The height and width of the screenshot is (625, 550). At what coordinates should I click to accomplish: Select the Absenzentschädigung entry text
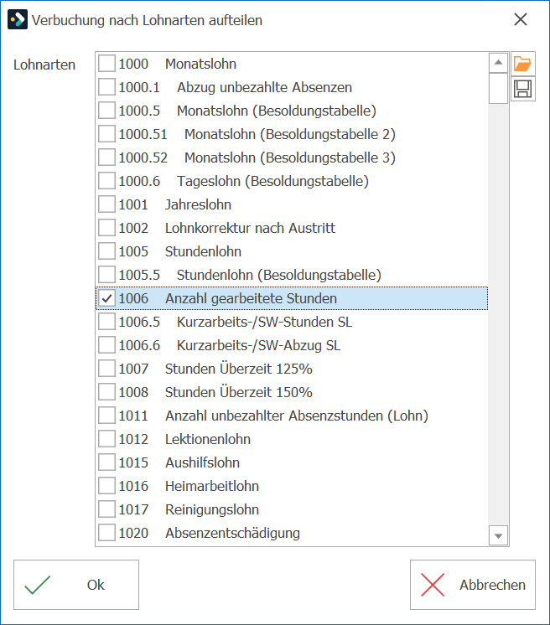coord(232,533)
